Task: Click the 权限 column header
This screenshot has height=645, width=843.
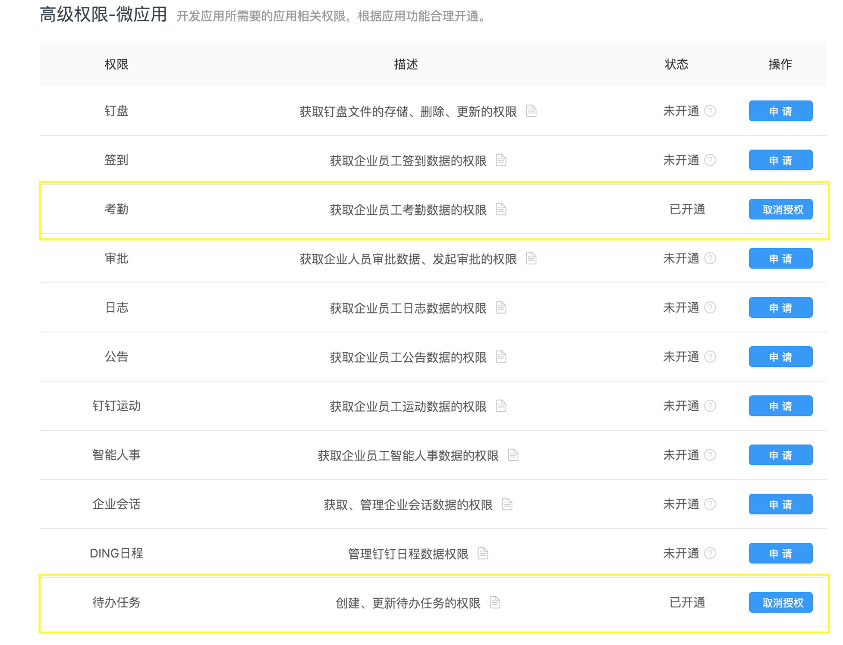Action: coord(116,64)
